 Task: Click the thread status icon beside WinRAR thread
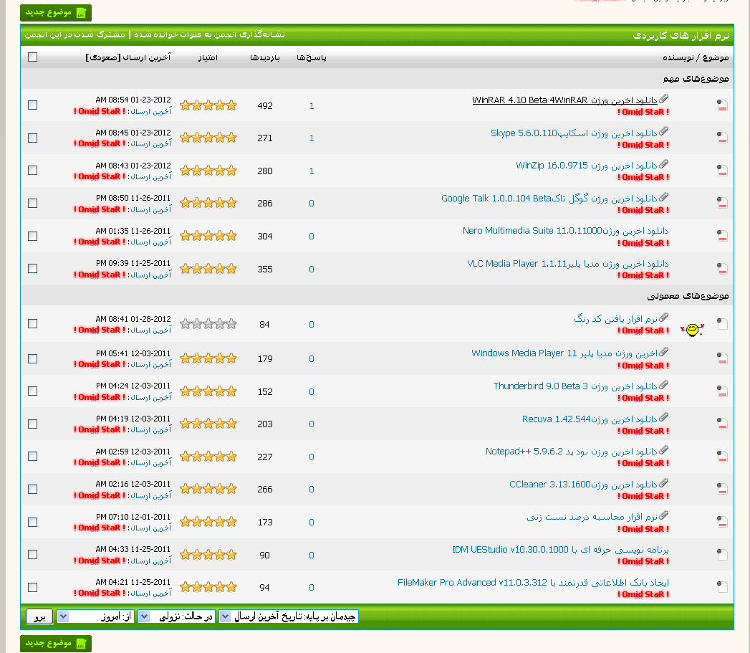(x=721, y=105)
